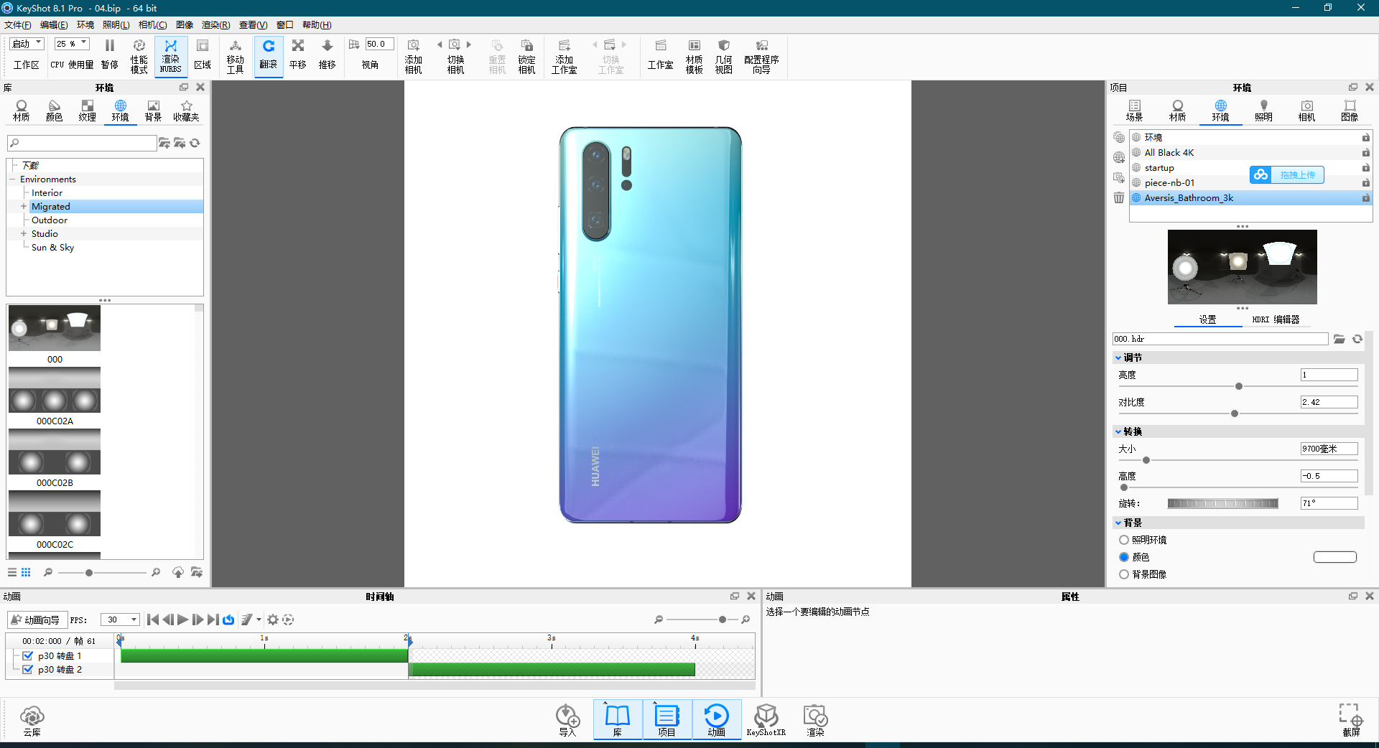Toggle the p30 转盘 1 animation checkbox

tap(28, 655)
